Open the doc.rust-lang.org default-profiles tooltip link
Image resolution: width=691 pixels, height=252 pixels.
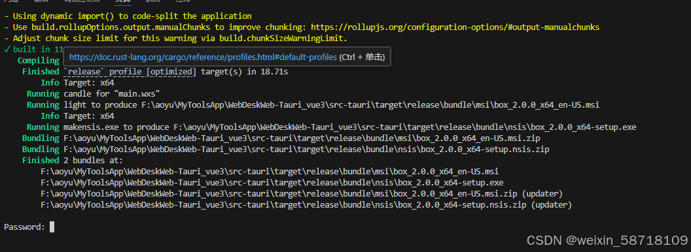pos(203,57)
